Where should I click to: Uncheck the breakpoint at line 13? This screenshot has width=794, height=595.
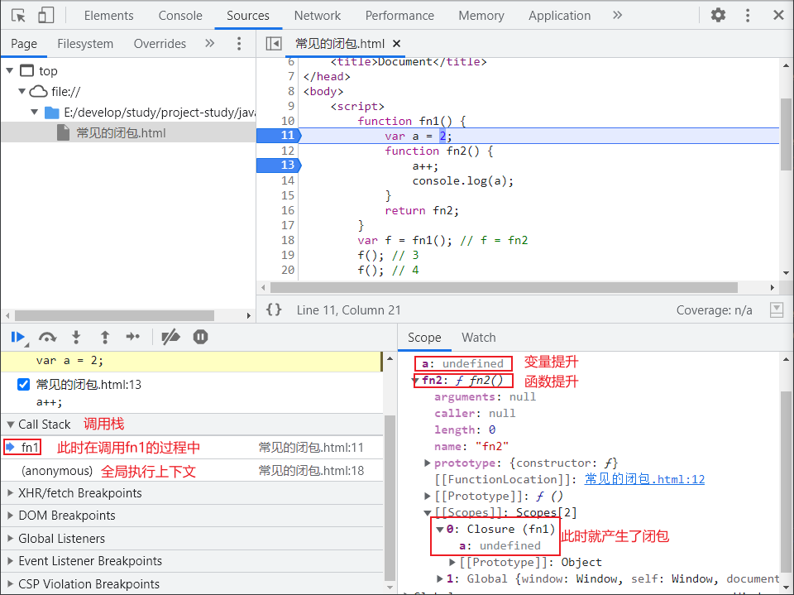coord(23,385)
